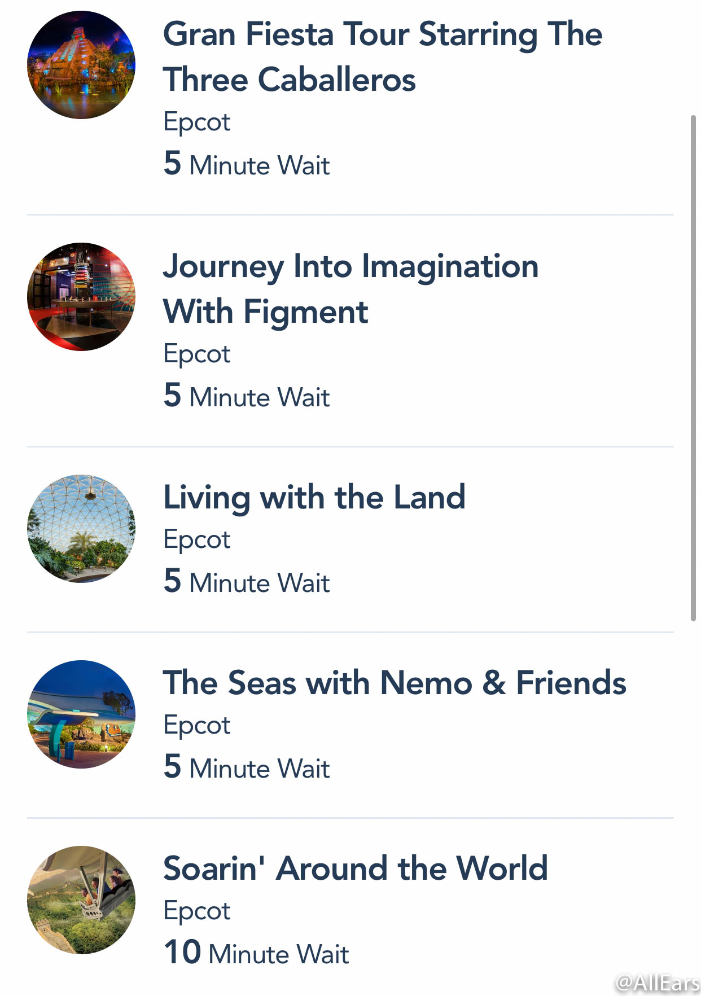
Task: Click Epcot label under Living with the Land
Action: coord(197,540)
